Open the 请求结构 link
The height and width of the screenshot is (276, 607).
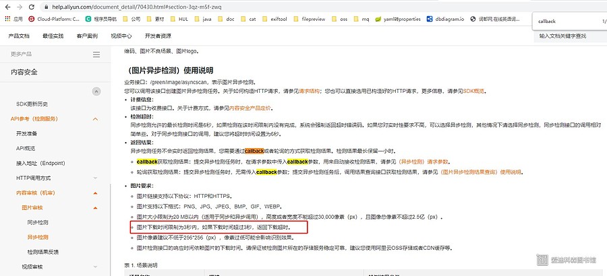point(309,92)
